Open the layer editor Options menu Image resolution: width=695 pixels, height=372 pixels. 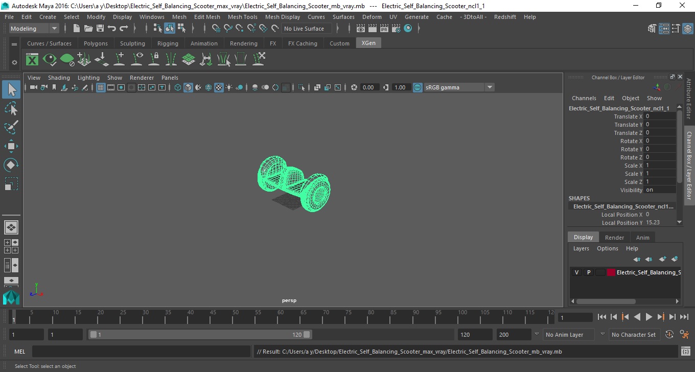tap(608, 248)
